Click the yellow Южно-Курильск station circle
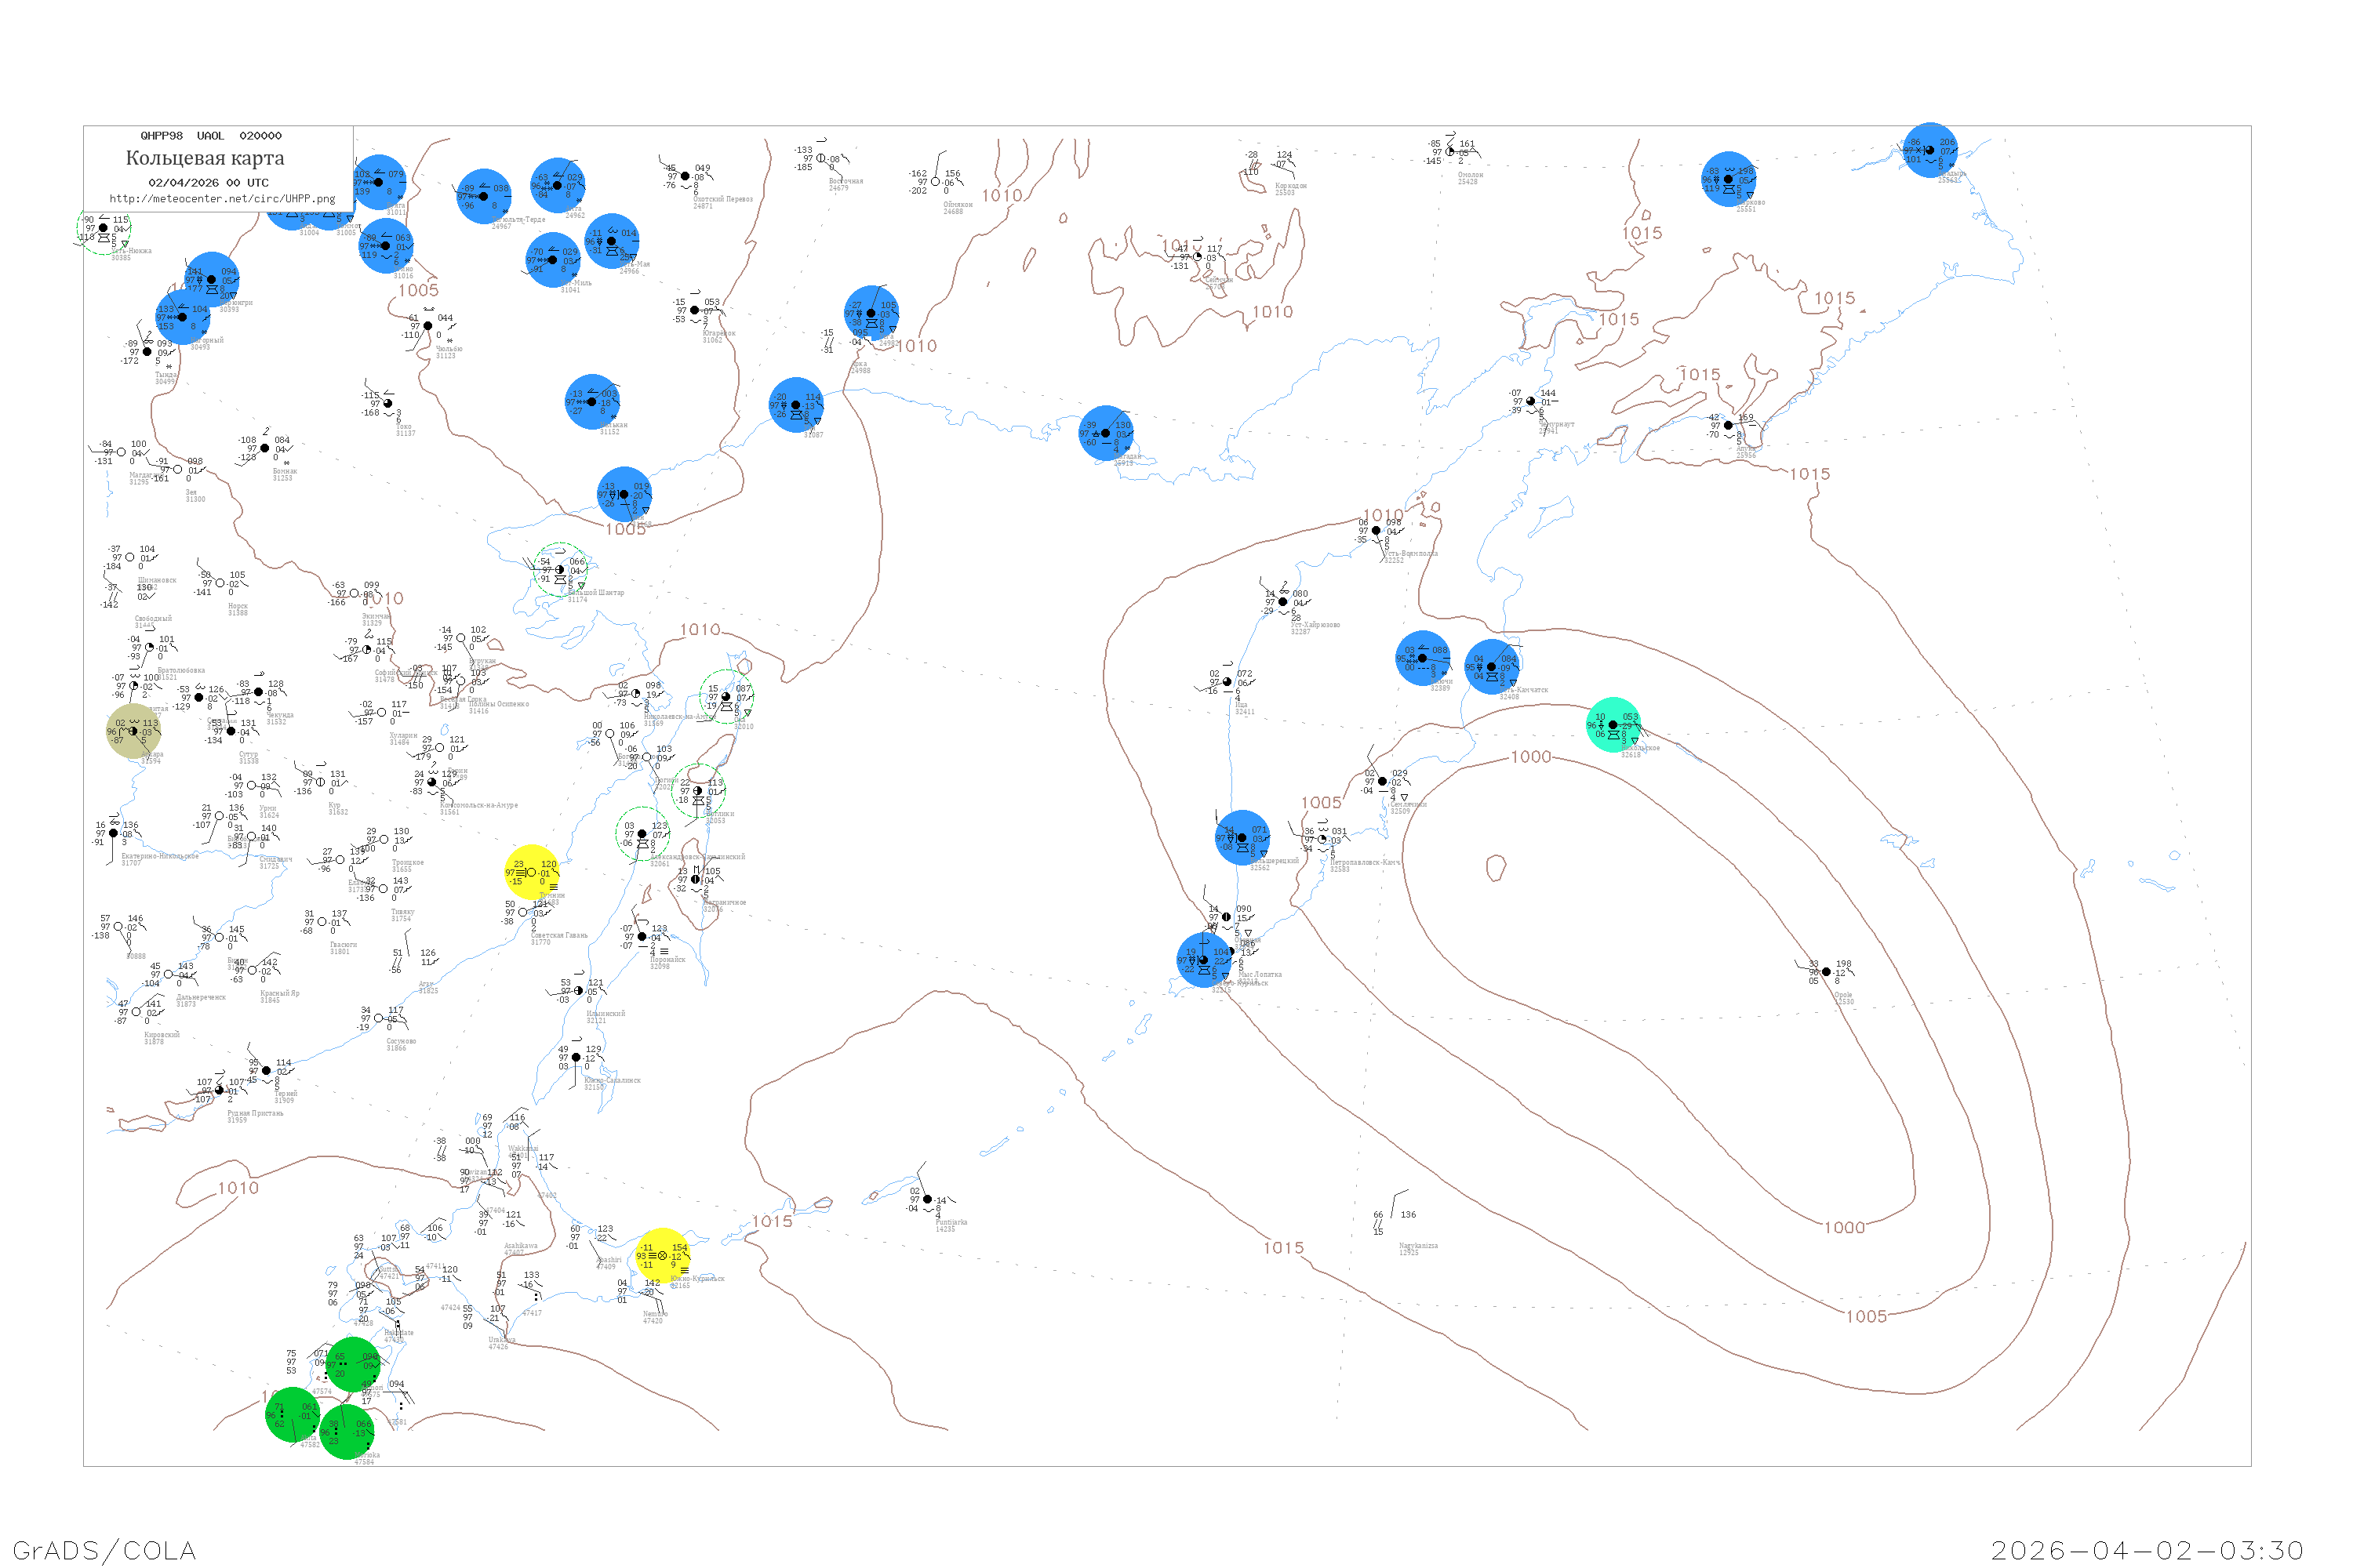2353x1568 pixels. (662, 1255)
